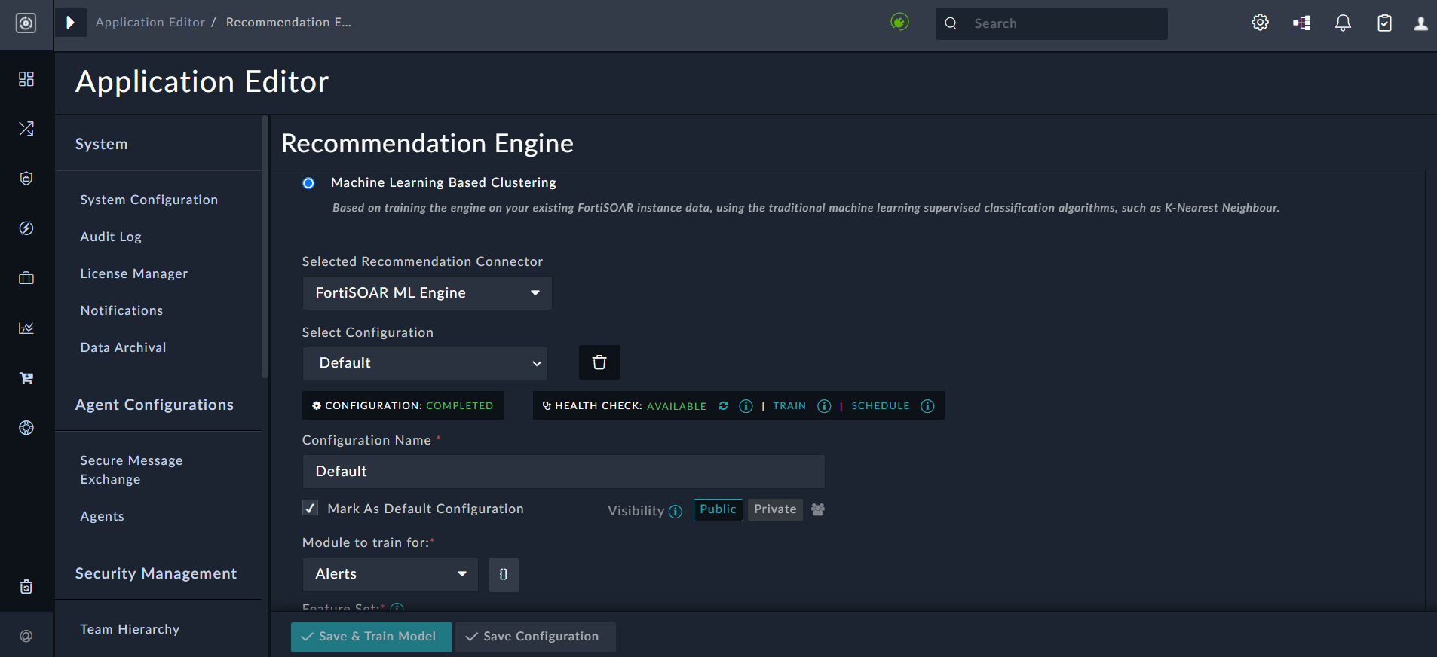Click the FortiSOAR logo icon
The height and width of the screenshot is (657, 1437).
point(26,23)
